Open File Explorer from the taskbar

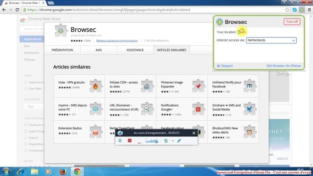click(35, 172)
